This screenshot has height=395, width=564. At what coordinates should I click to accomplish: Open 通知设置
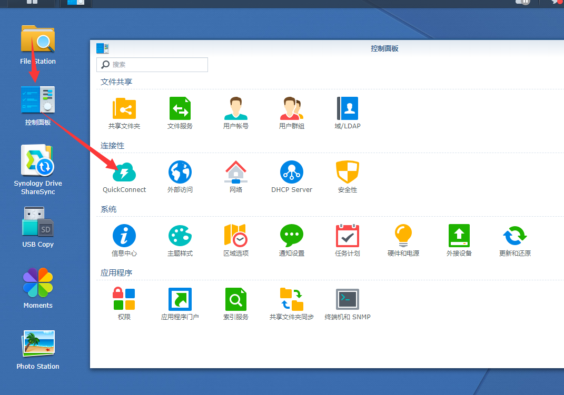[292, 240]
